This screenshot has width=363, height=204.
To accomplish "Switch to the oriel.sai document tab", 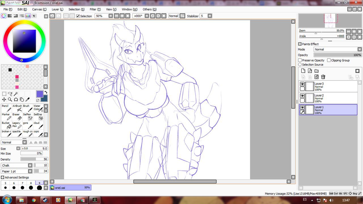I will click(x=70, y=188).
